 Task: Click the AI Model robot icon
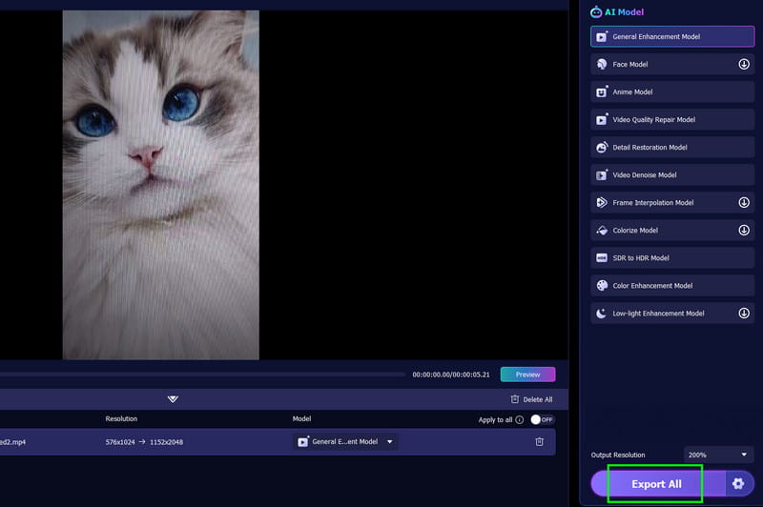coord(597,12)
